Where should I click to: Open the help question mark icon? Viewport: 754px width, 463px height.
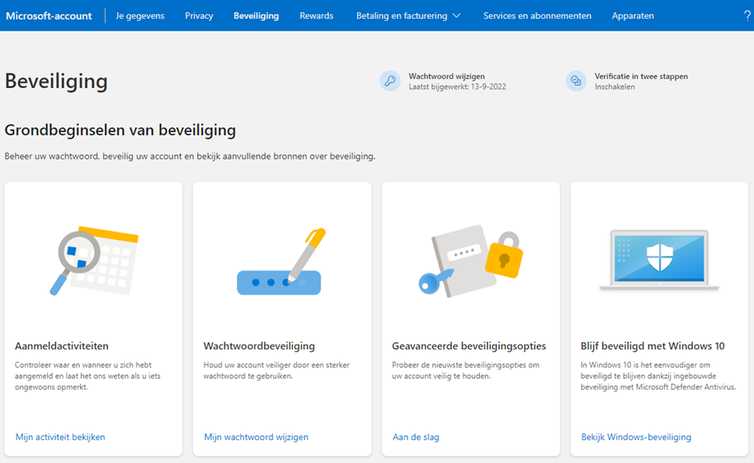coord(747,16)
